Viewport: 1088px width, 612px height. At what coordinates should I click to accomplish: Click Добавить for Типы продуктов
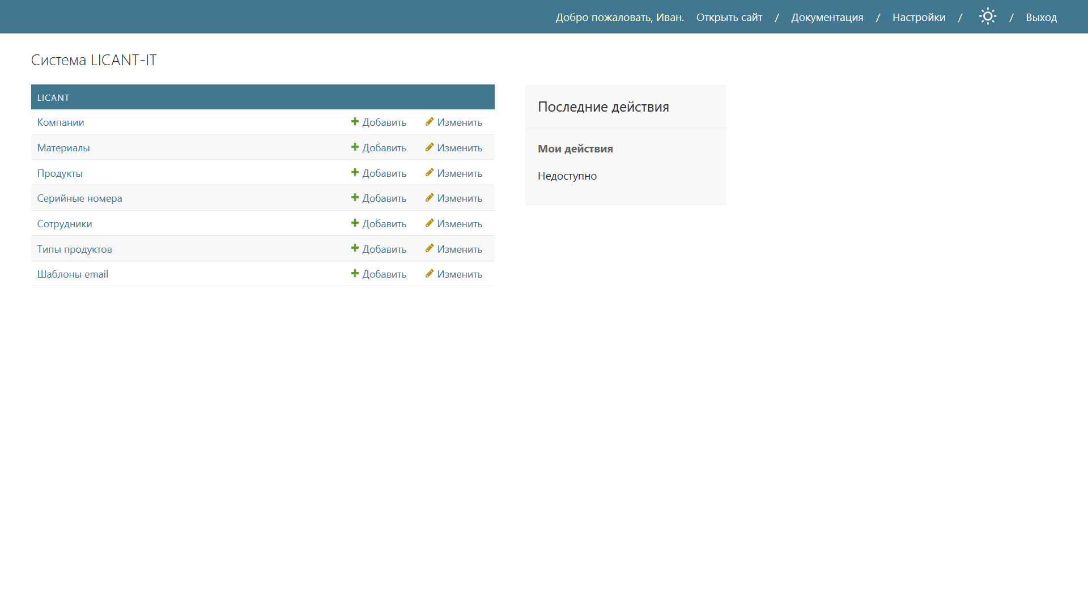(384, 249)
